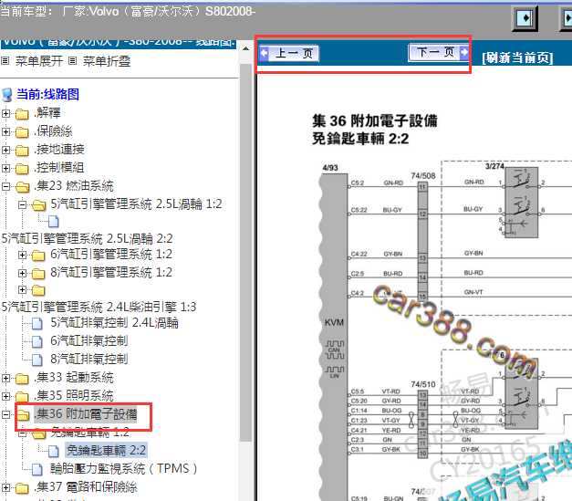This screenshot has height=501, width=572.
Task: Click connector label 74/510 in diagram
Action: (423, 384)
